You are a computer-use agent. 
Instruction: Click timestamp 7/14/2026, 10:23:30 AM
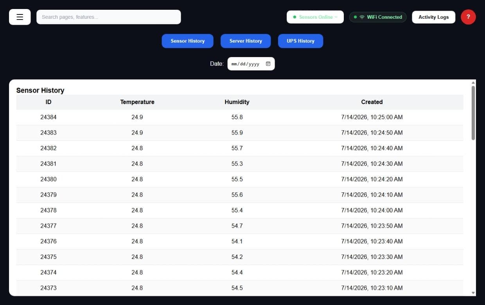[372, 257]
